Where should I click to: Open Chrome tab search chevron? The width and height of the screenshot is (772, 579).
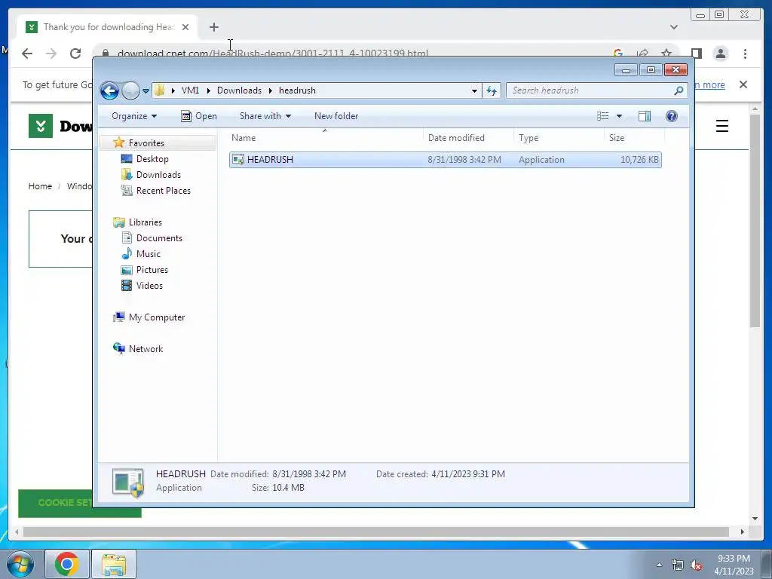coord(674,27)
